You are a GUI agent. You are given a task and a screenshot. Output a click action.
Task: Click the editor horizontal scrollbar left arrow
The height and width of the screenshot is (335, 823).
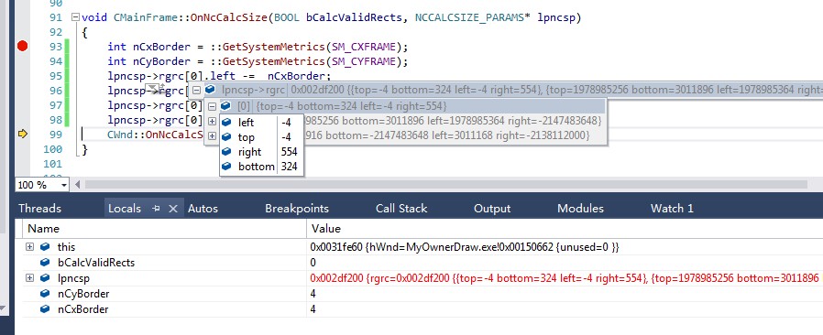(x=78, y=185)
